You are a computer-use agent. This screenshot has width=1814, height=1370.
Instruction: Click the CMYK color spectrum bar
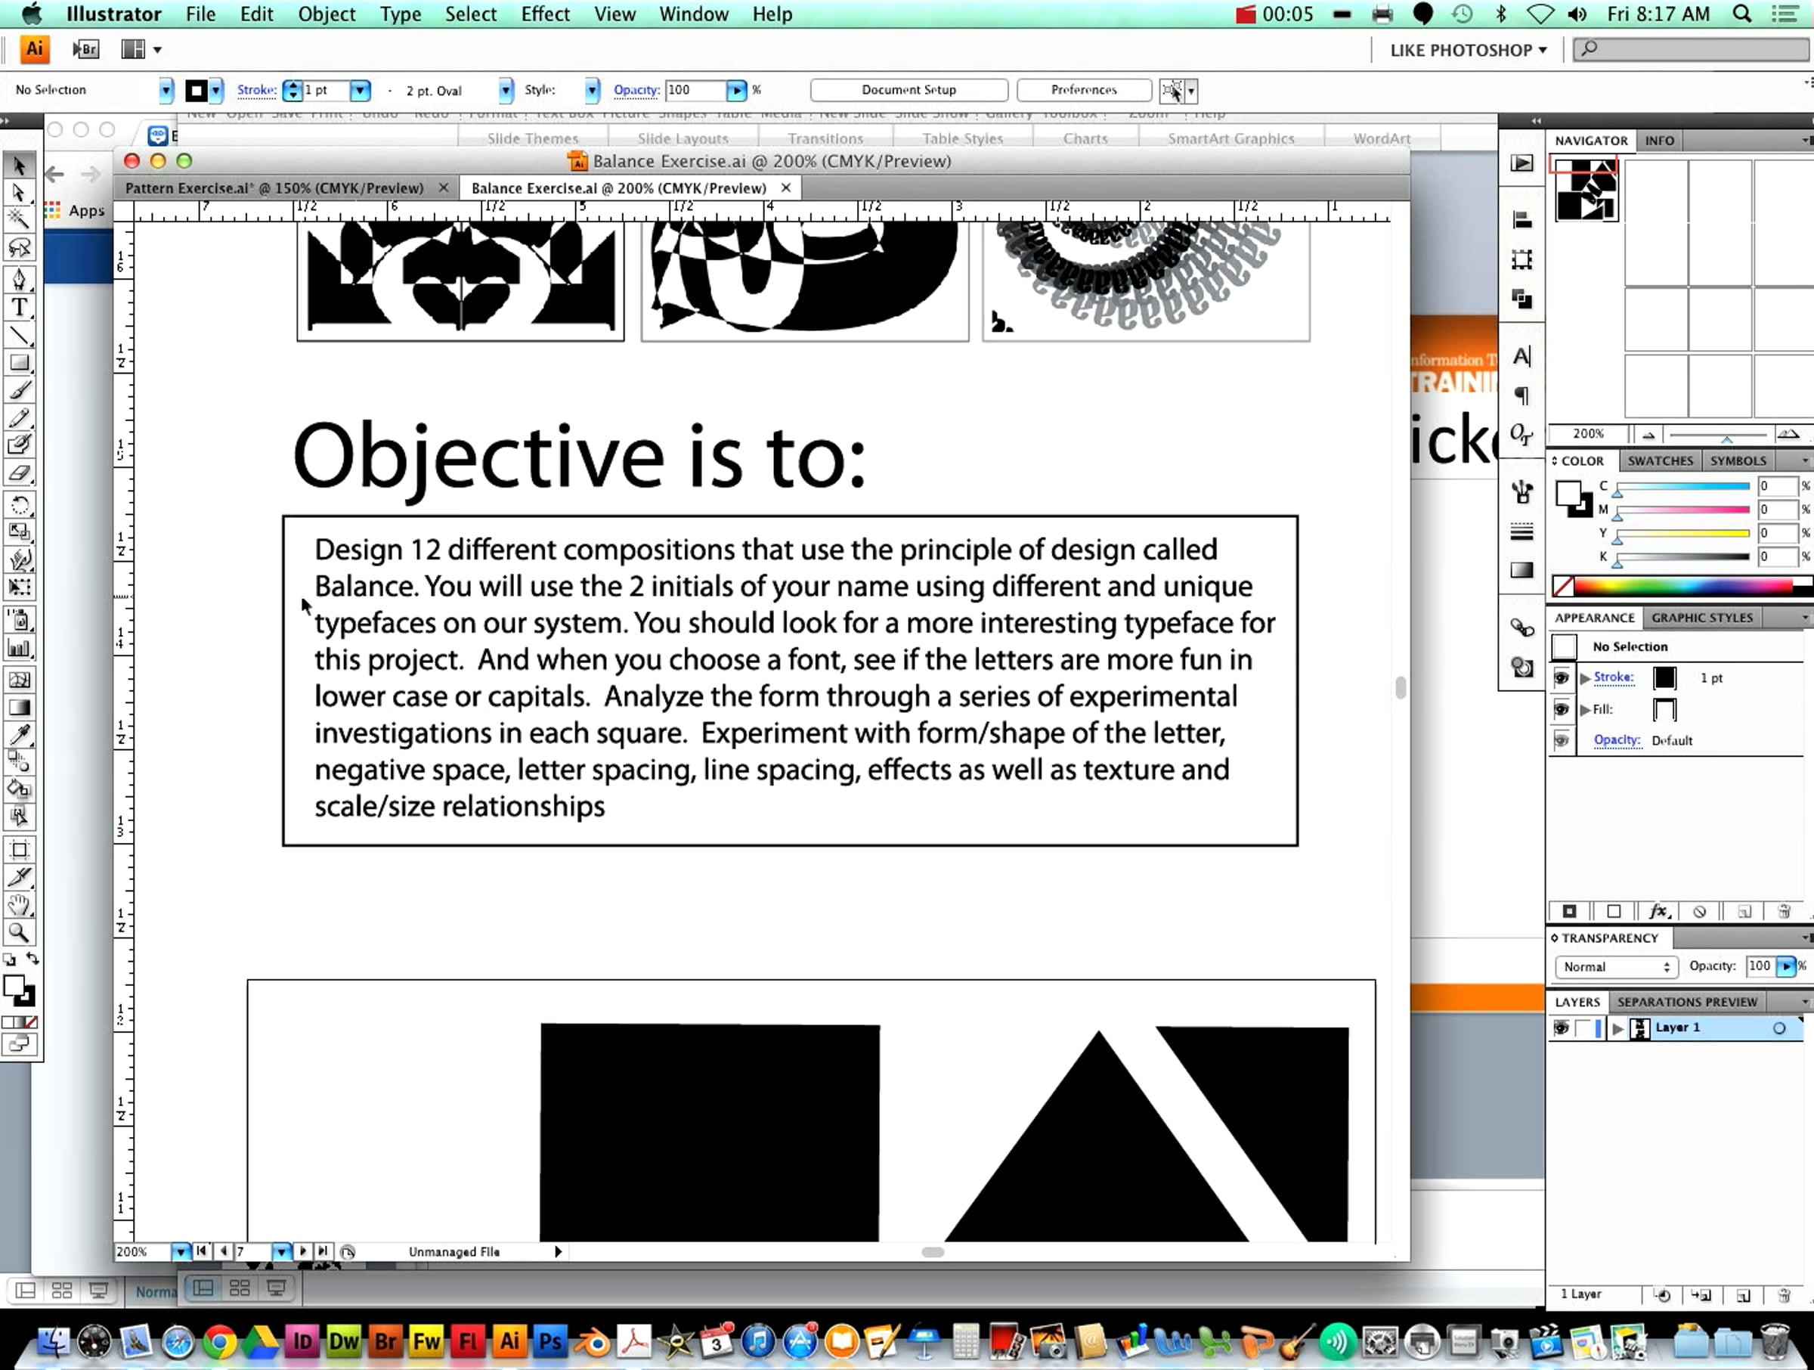click(x=1681, y=586)
